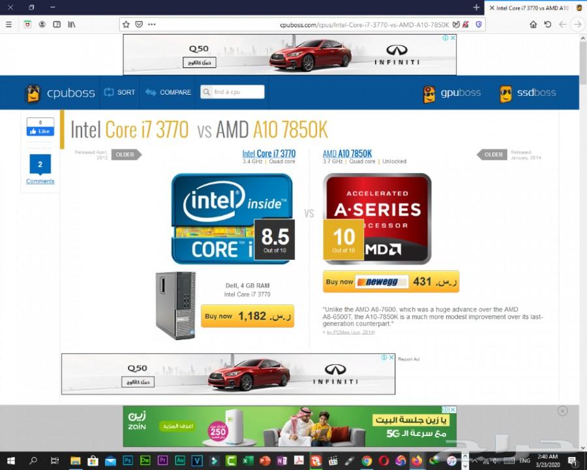
Task: Launch OneNote from the taskbar
Action: point(282,461)
